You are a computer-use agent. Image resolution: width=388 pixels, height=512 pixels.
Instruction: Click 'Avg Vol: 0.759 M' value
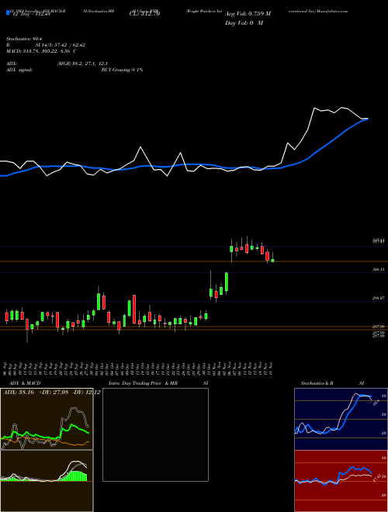click(248, 14)
